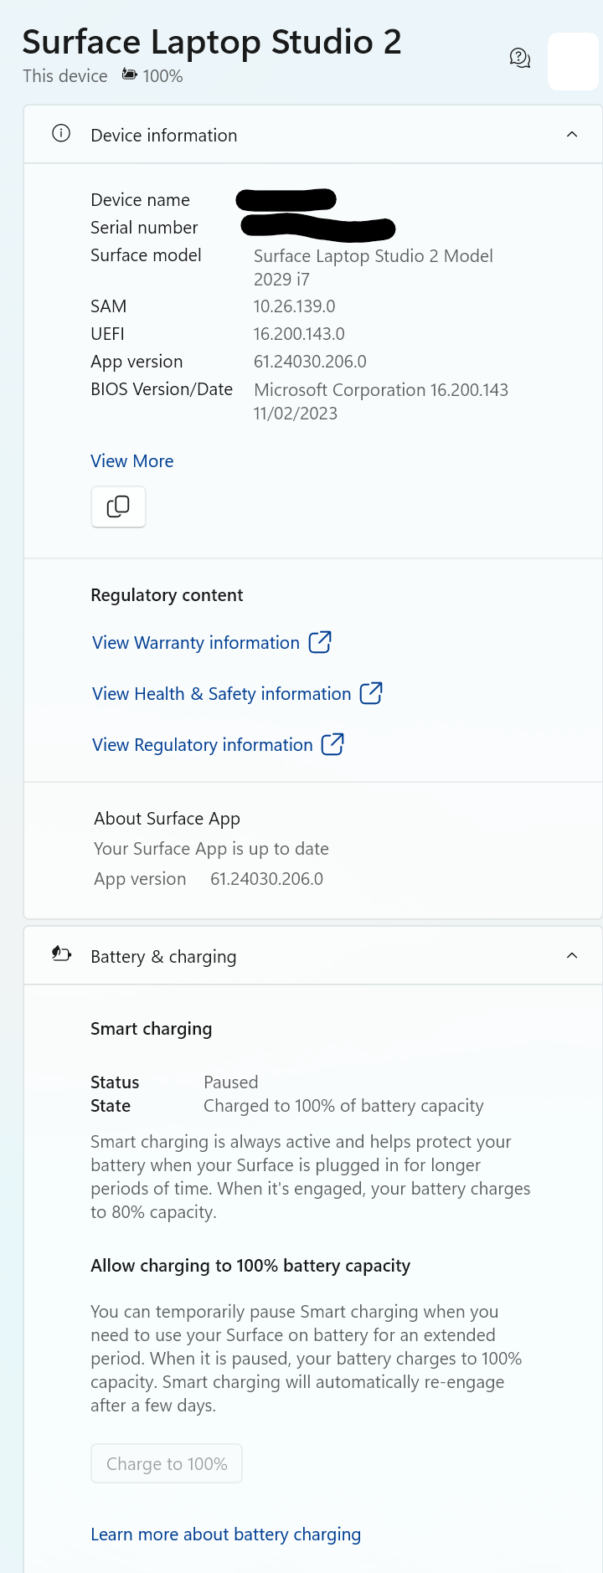Expand details with View More
The width and height of the screenshot is (603, 1573).
[132, 461]
